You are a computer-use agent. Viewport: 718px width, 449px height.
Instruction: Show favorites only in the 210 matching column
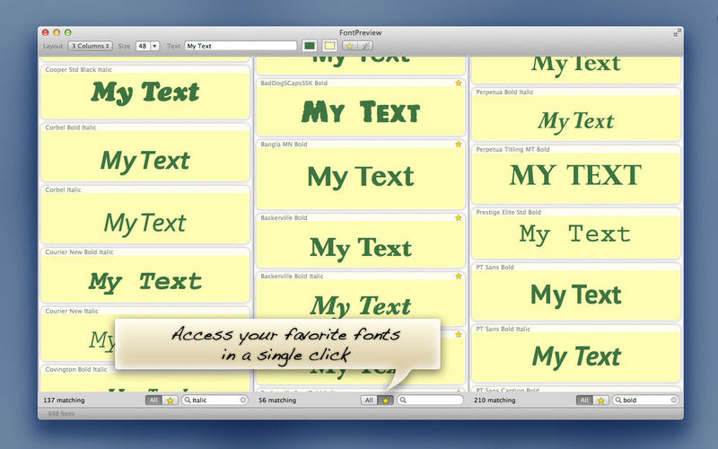(x=600, y=401)
